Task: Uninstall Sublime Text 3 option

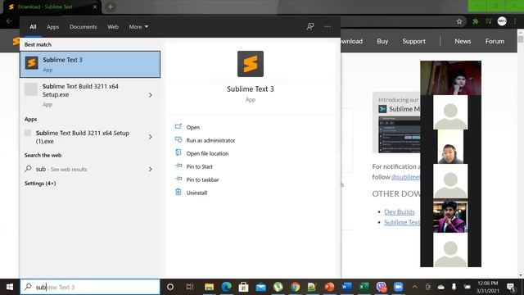Action: (196, 193)
